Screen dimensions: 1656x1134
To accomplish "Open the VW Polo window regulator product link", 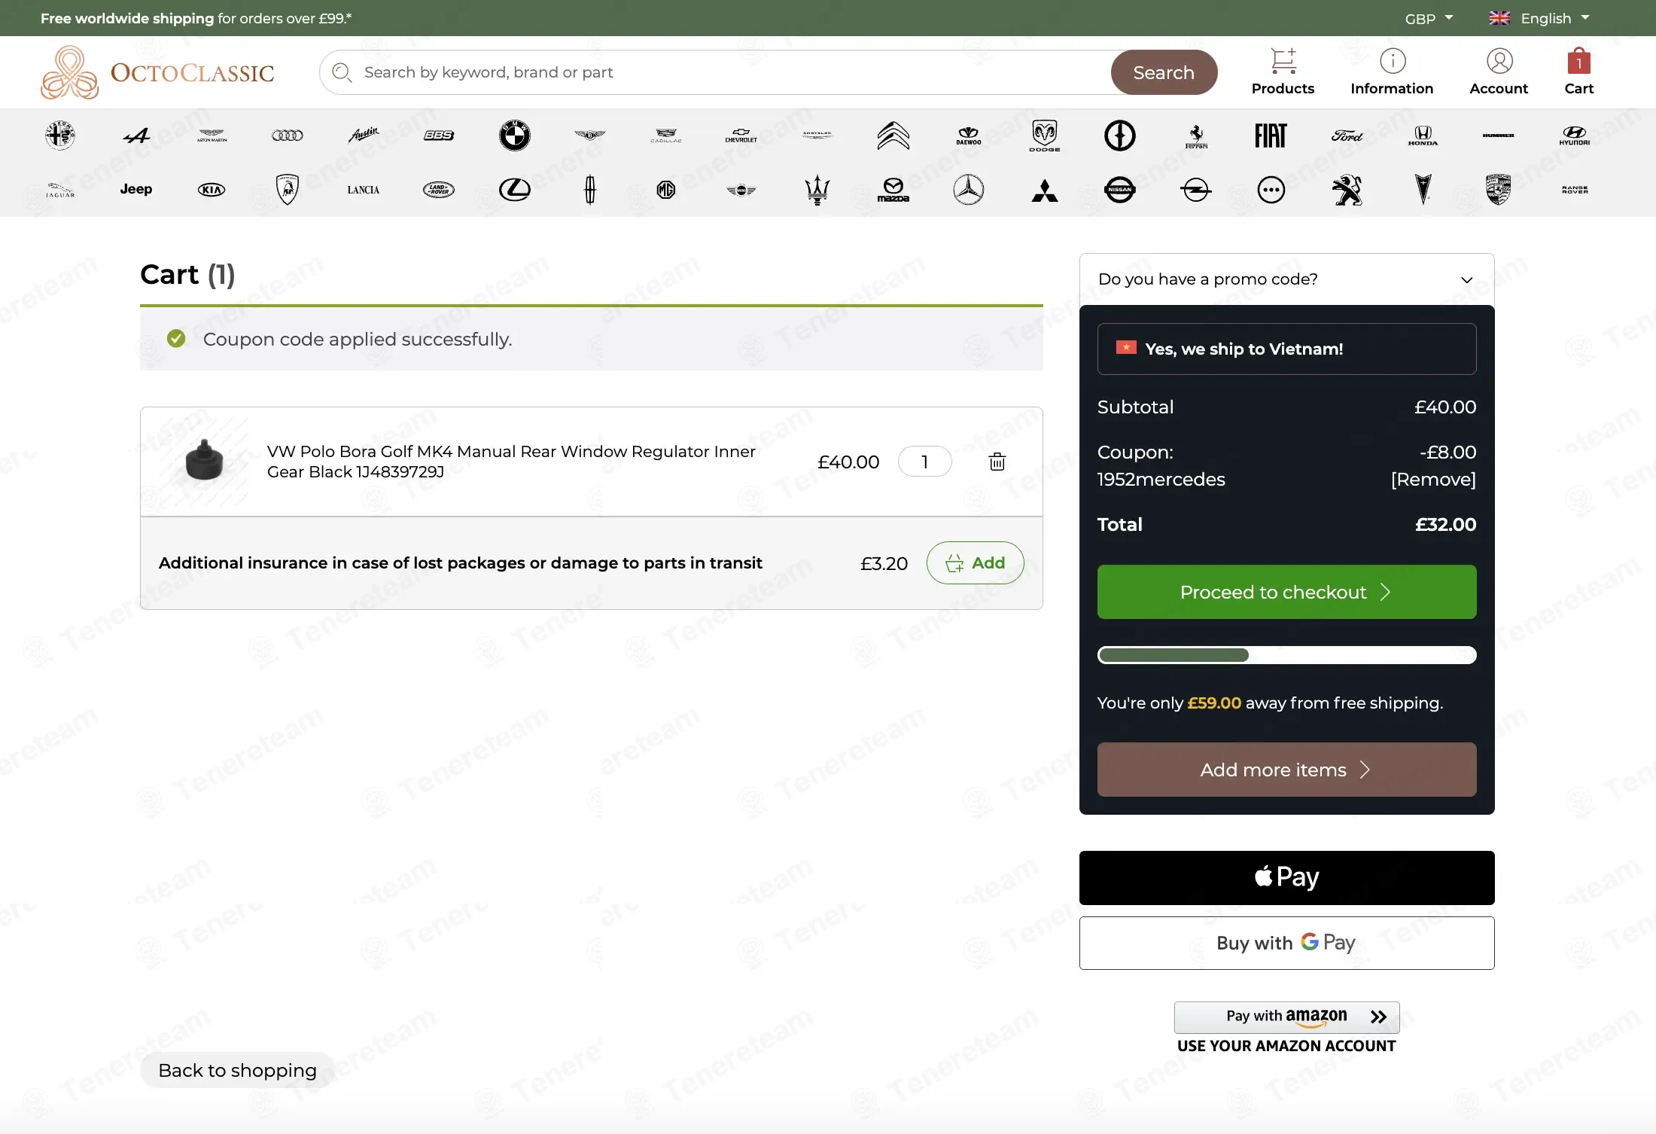I will coord(511,462).
